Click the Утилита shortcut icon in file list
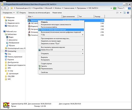Image resolution: width=132 pixels, height=110 pixels. (x=29, y=35)
